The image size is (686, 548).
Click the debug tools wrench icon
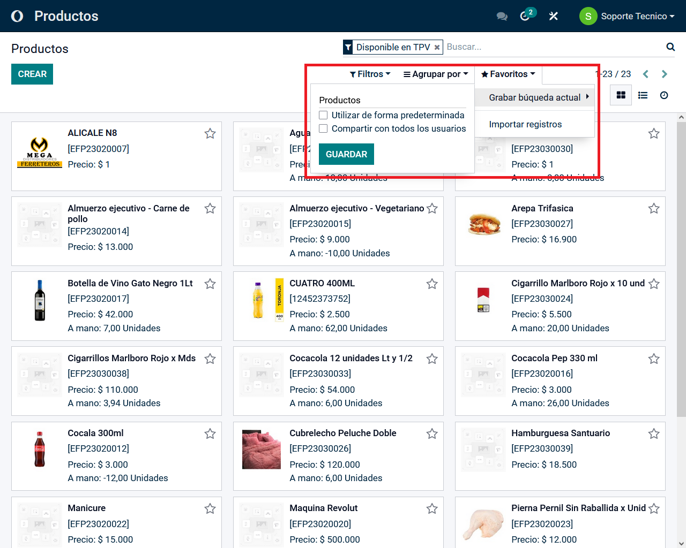pyautogui.click(x=554, y=16)
